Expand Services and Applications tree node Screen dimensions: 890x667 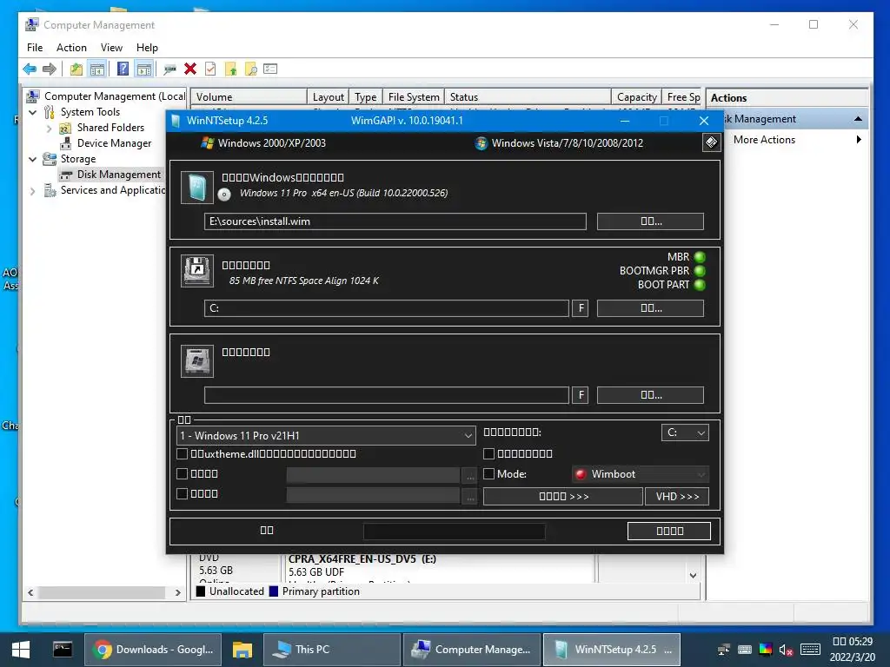click(33, 191)
